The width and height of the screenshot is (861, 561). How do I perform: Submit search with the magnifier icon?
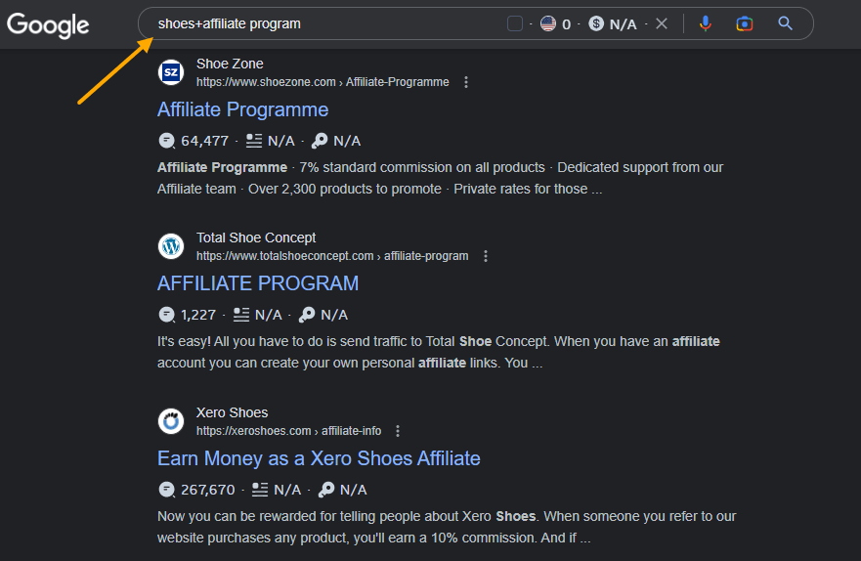pyautogui.click(x=785, y=23)
